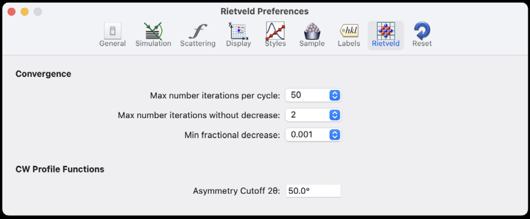Click the Scattering tab label
The image size is (530, 219).
pos(198,43)
